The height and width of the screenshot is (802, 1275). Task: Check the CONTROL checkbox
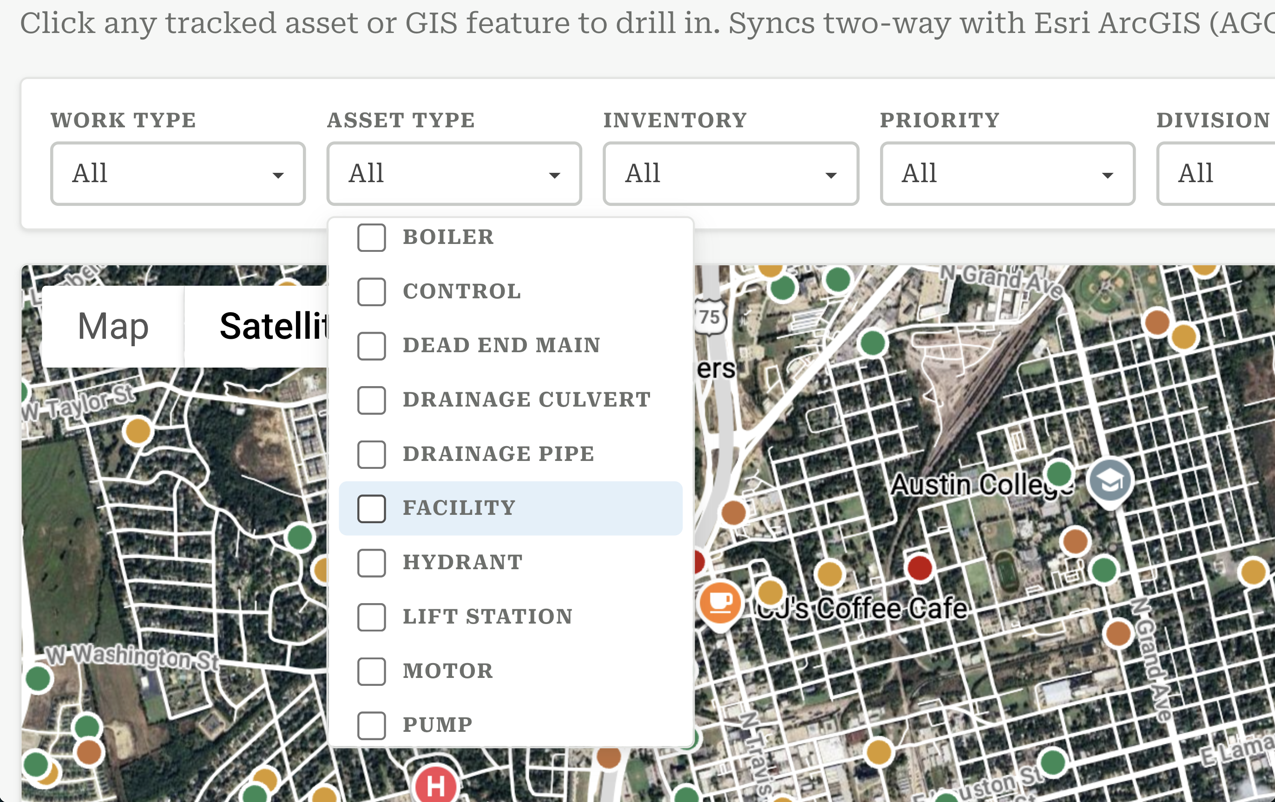coord(371,292)
